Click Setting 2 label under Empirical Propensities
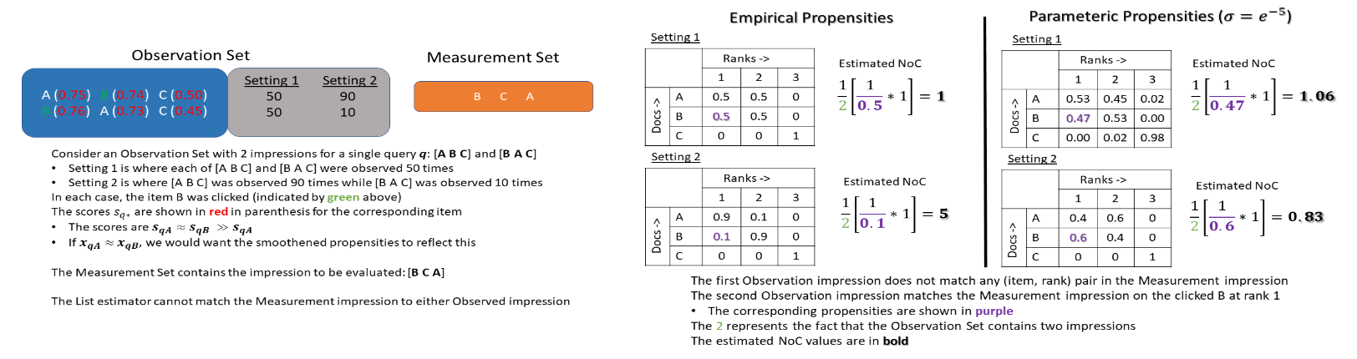The image size is (1357, 359). [676, 157]
